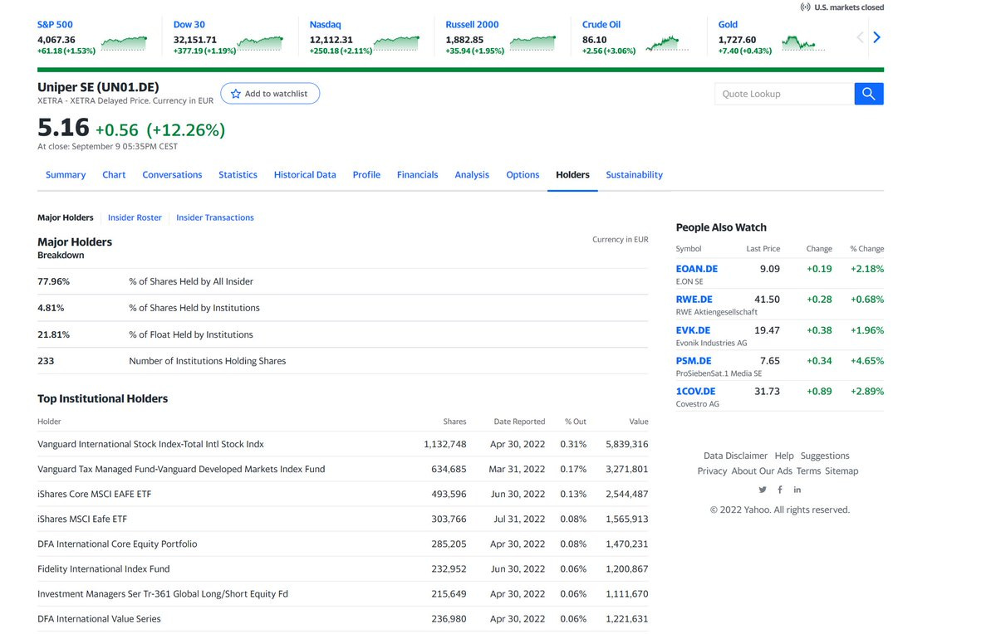Open the Russell 2000 link
Screen dimensions: 996x634
pos(472,24)
